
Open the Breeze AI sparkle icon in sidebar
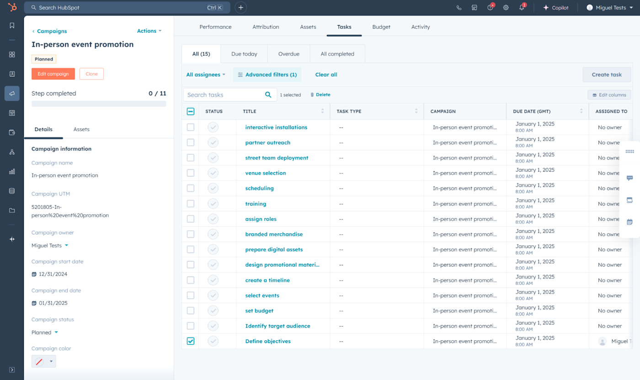(x=12, y=239)
